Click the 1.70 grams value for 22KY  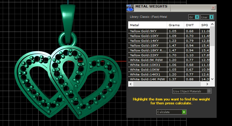coord(173,55)
